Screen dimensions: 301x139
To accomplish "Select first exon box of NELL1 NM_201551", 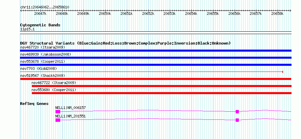I will point(58,120).
